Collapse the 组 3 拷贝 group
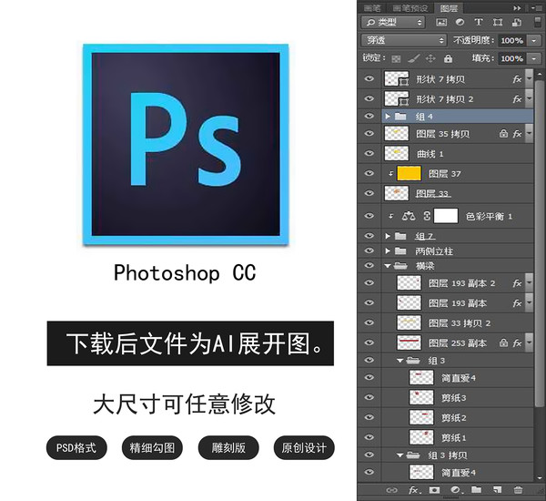 400,455
